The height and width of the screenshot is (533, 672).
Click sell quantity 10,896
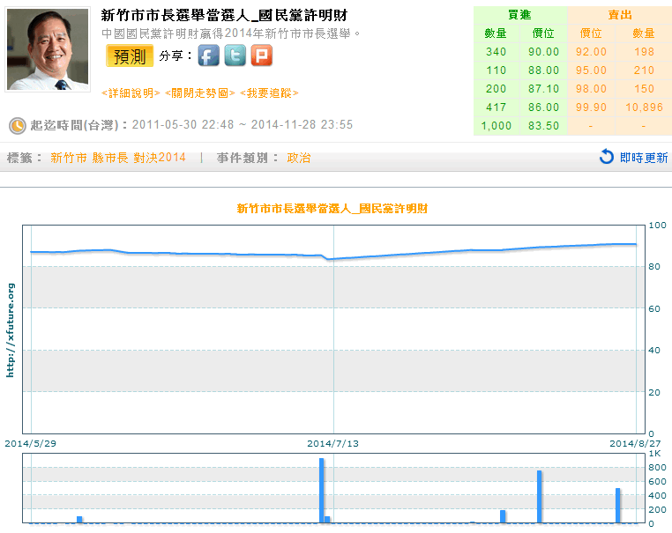644,107
